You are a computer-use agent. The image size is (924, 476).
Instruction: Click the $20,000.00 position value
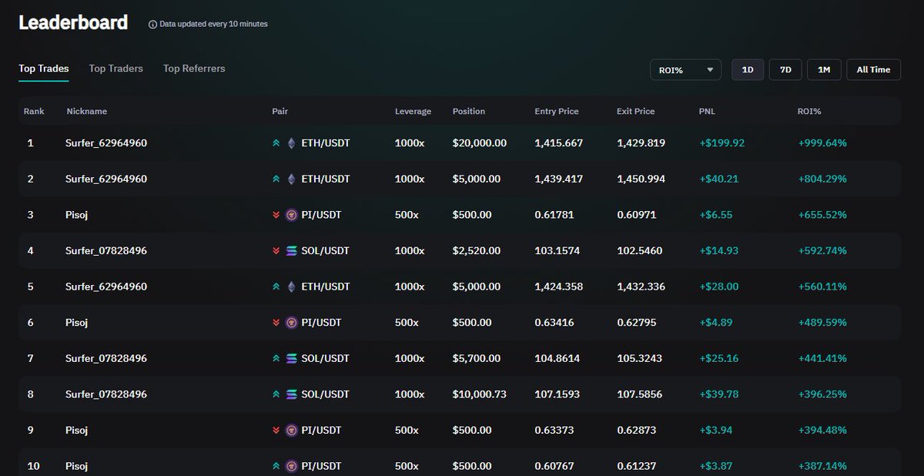click(x=480, y=143)
